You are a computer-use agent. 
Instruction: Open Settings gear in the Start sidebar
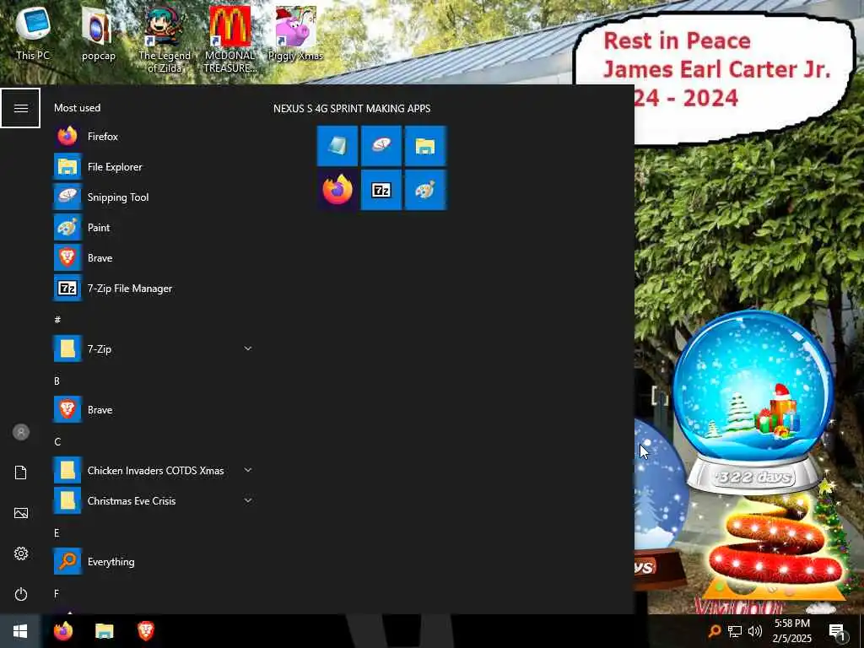[x=21, y=553]
